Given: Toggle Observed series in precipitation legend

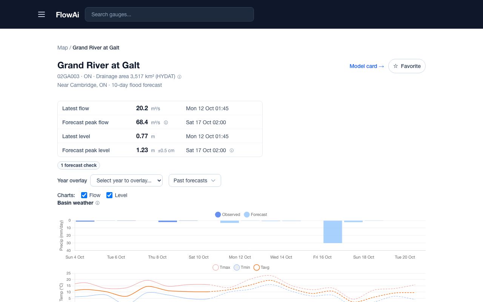Looking at the screenshot, I should pos(228,214).
